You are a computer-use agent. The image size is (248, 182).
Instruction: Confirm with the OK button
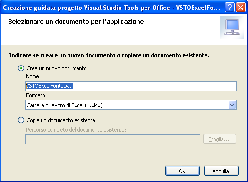click(x=182, y=171)
